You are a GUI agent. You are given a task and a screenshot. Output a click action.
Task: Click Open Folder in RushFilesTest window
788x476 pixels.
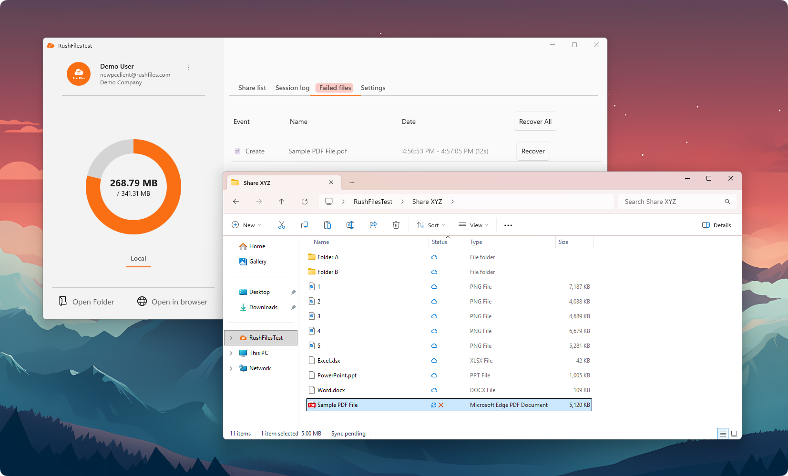click(86, 302)
